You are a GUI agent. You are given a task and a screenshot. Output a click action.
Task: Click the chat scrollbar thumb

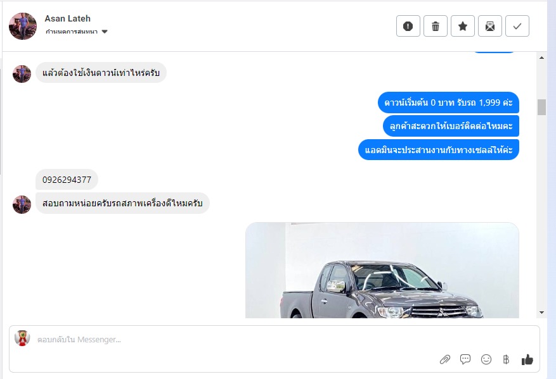pyautogui.click(x=541, y=107)
